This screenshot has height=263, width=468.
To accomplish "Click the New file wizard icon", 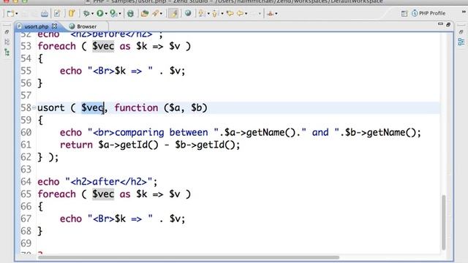I will tap(10, 13).
